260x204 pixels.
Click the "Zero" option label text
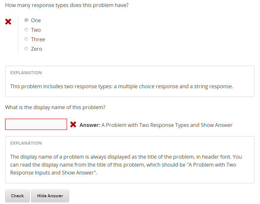tap(36, 49)
